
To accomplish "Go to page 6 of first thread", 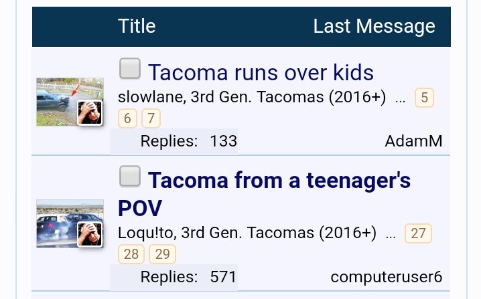I will point(127,118).
